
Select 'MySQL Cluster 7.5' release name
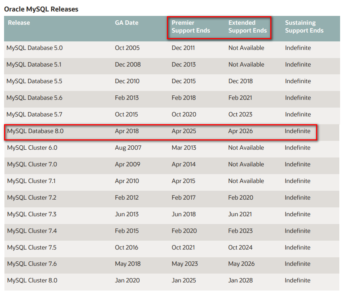point(32,247)
